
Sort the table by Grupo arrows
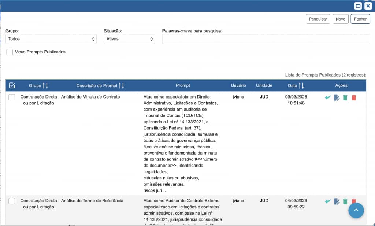pos(45,86)
